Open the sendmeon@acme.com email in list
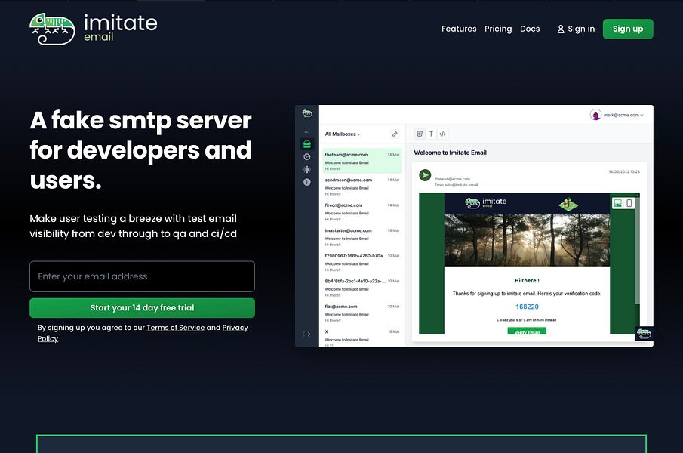This screenshot has height=453, width=683. tap(362, 186)
